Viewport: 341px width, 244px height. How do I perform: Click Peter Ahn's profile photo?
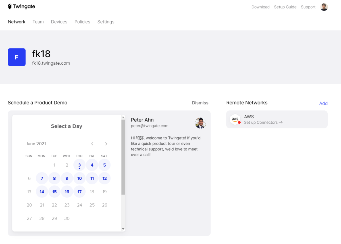pyautogui.click(x=201, y=123)
